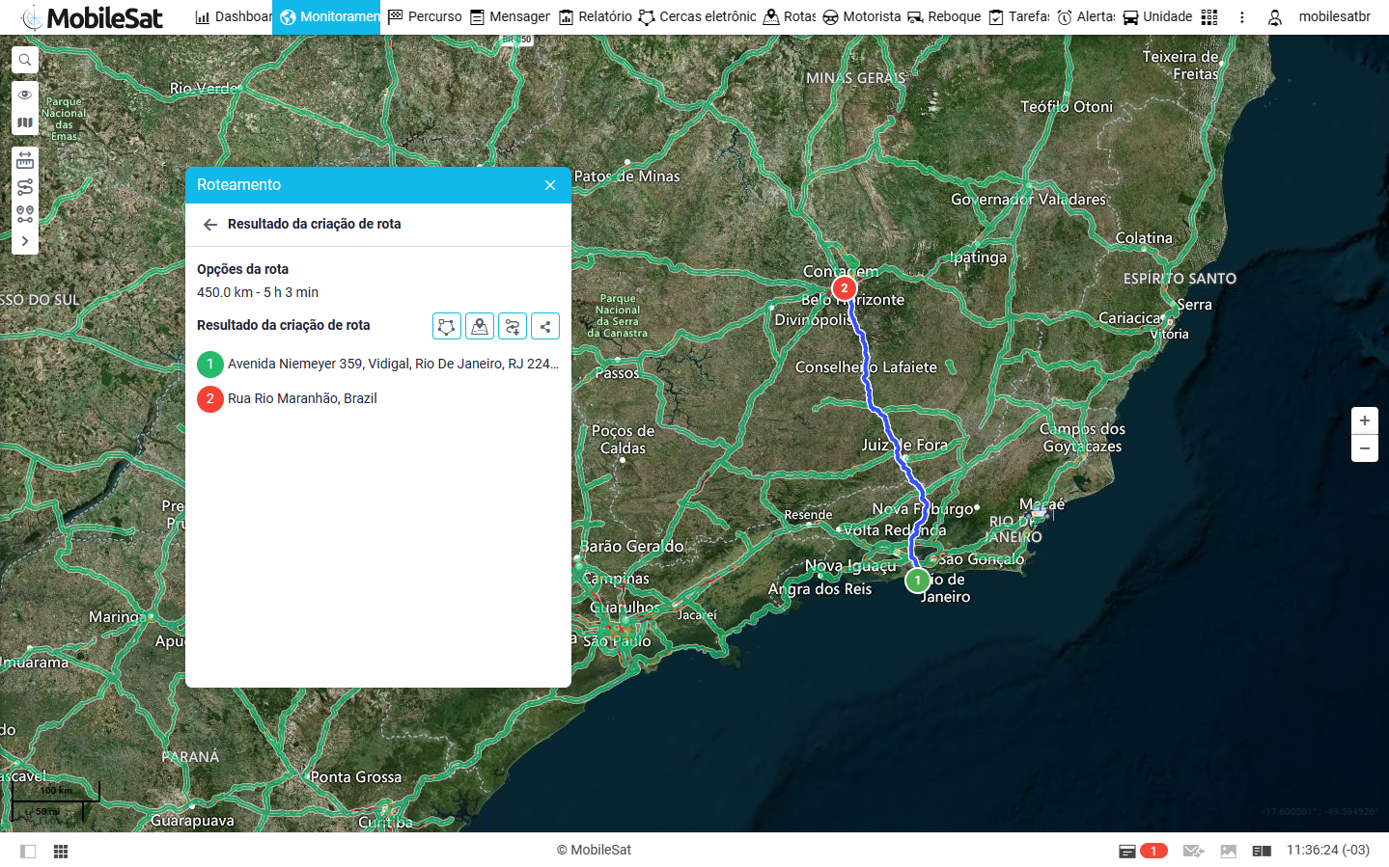
Task: Click the two-pin nearest units icon
Action: tap(25, 214)
